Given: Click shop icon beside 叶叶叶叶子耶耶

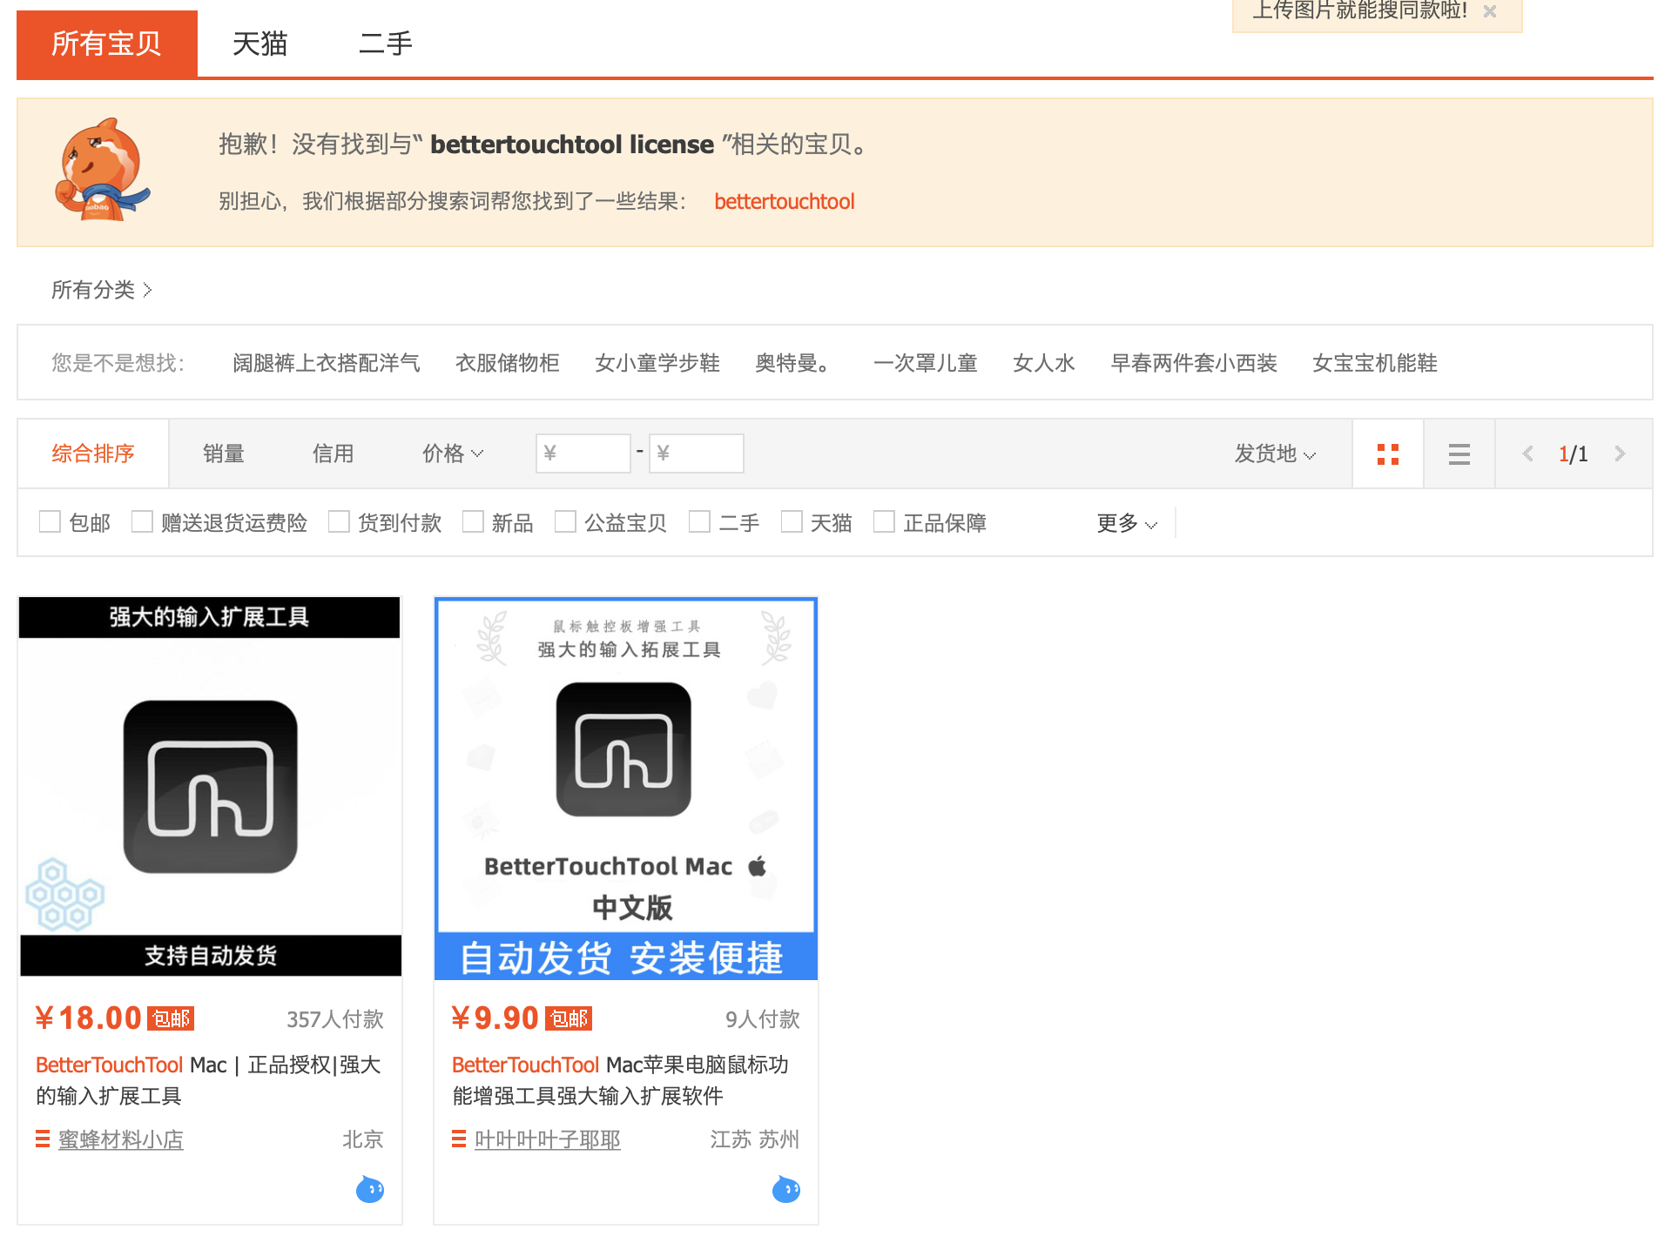Looking at the screenshot, I should 459,1139.
